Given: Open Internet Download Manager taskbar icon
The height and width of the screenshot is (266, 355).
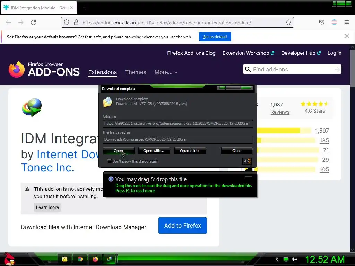Looking at the screenshot, I should [x=110, y=259].
